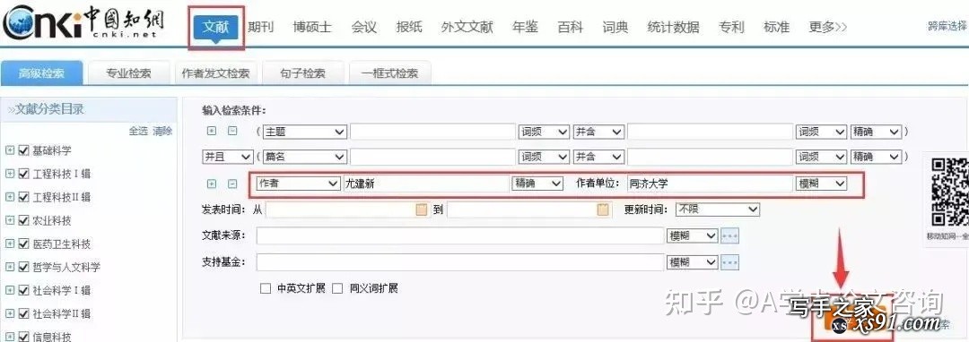Expand the 农业科技 tree node

pos(10,220)
